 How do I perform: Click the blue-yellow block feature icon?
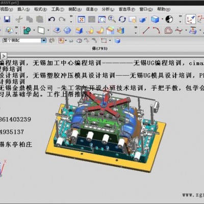tap(79, 31)
